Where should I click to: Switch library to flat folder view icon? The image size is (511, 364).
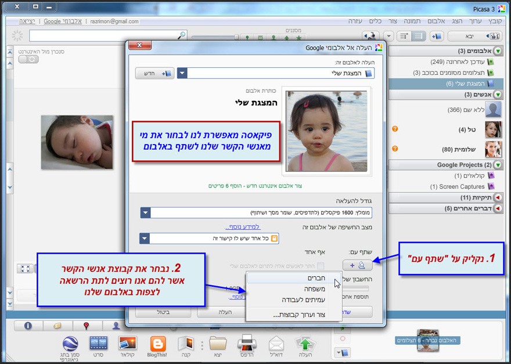pyautogui.click(x=418, y=36)
